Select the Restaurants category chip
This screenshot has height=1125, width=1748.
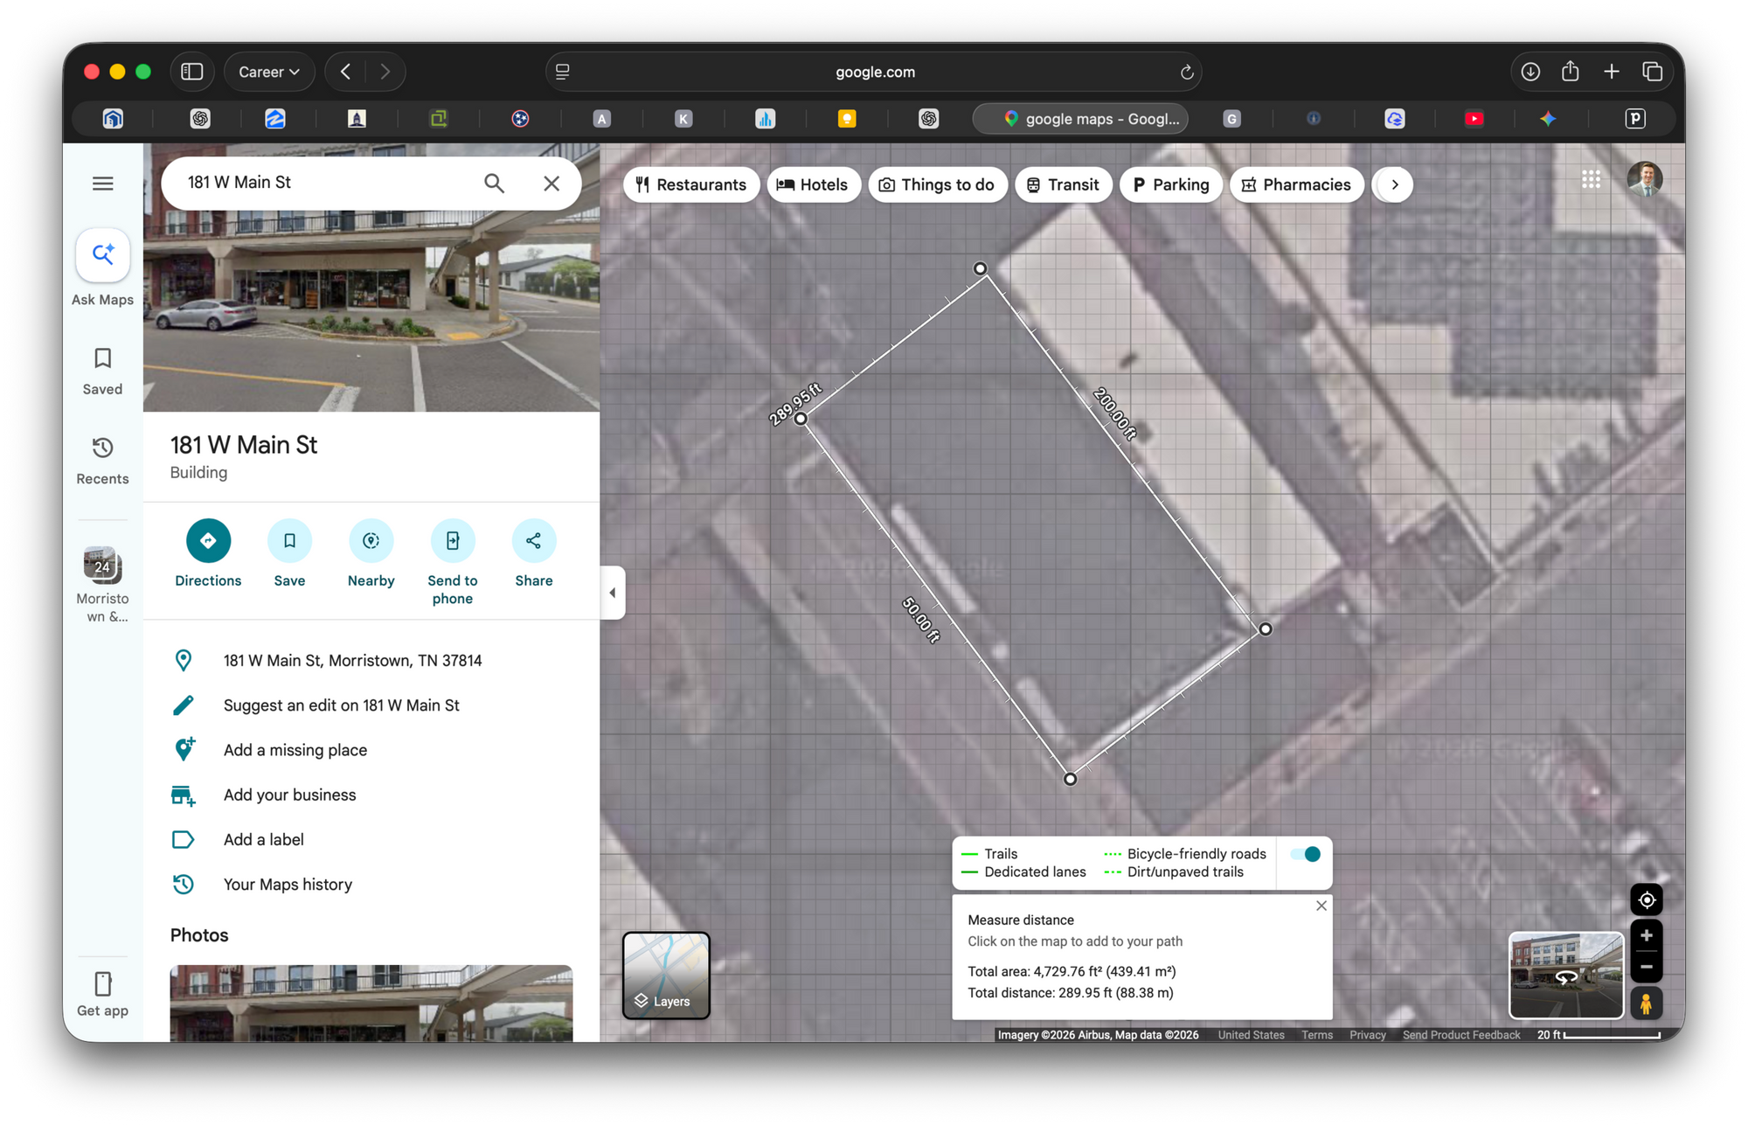(x=690, y=184)
